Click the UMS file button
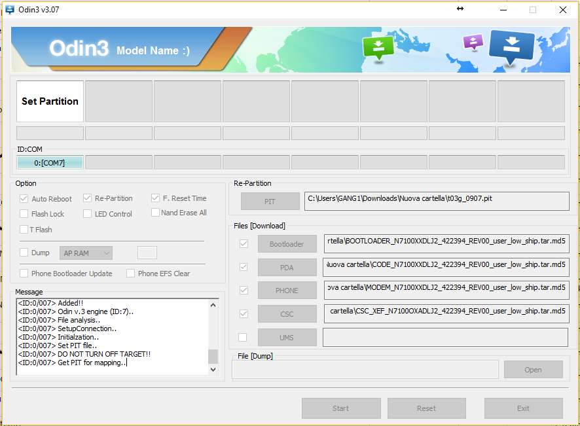 (287, 337)
